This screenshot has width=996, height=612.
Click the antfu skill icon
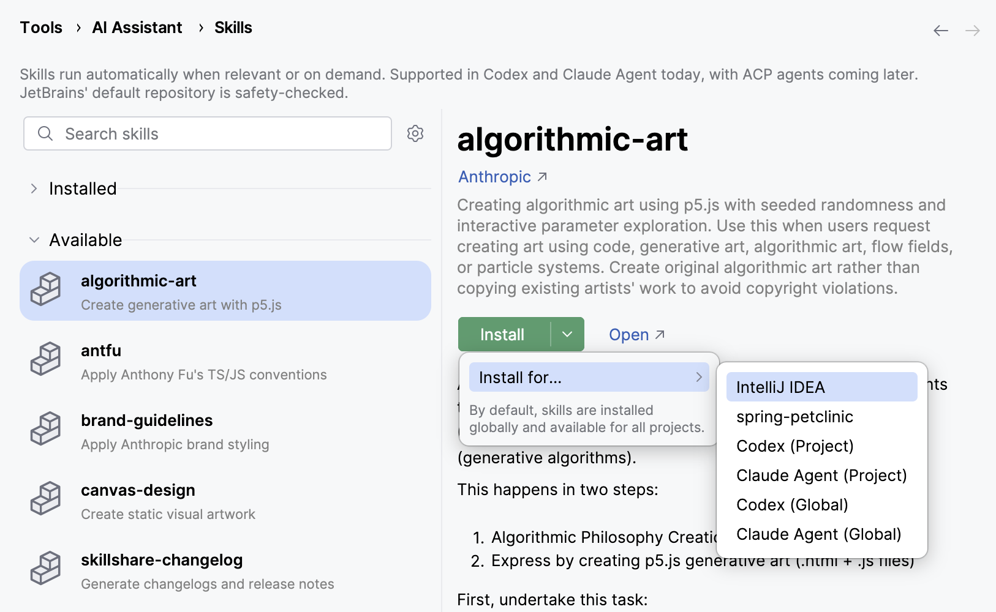[x=46, y=359]
